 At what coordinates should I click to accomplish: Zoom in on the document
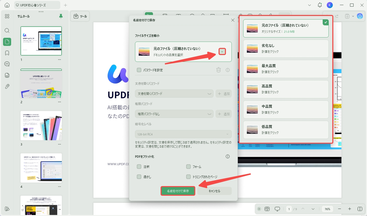[x=350, y=209]
